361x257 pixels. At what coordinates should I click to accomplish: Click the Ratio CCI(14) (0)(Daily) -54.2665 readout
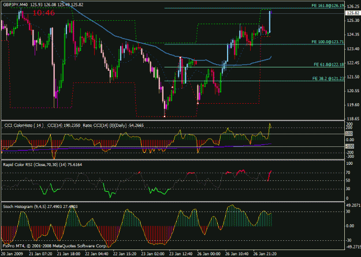113,126
